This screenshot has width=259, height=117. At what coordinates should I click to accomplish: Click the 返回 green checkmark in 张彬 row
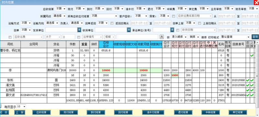pyautogui.click(x=248, y=80)
